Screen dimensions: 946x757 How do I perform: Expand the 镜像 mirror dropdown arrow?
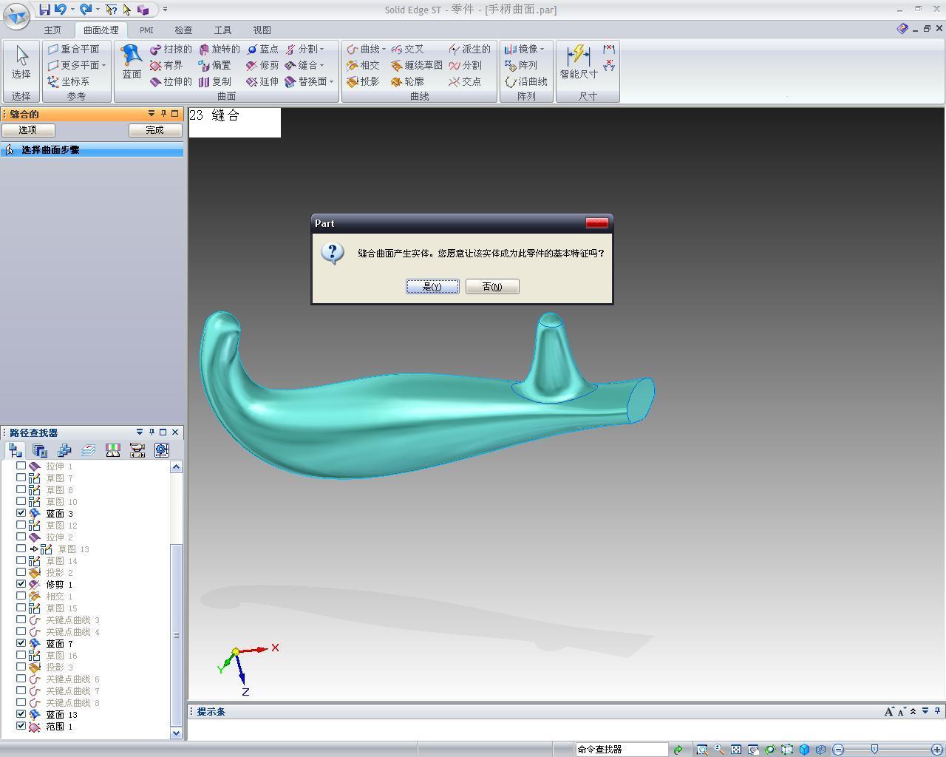click(x=542, y=49)
